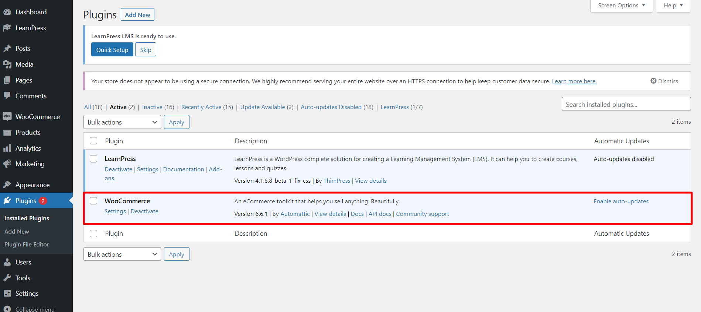This screenshot has height=312, width=701.
Task: Click the Plugins plug icon
Action: [x=7, y=200]
